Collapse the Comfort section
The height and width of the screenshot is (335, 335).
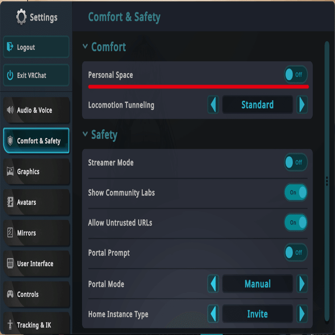[85, 47]
